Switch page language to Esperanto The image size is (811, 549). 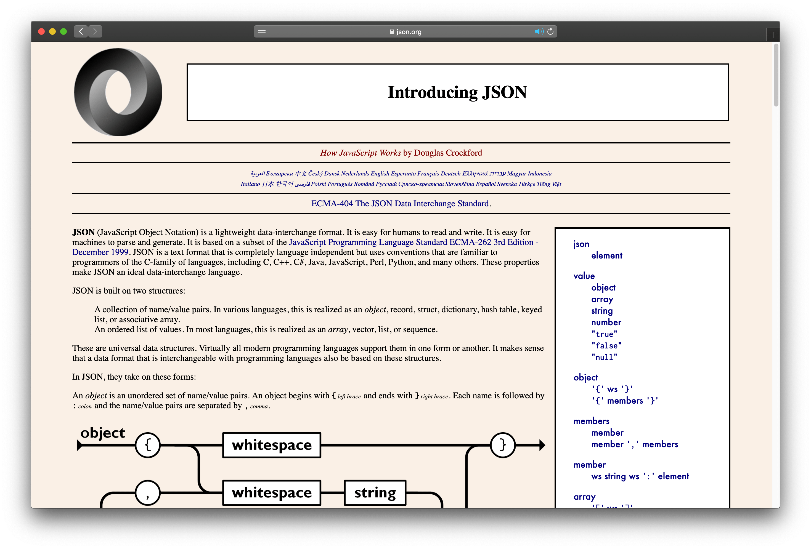[x=403, y=174]
